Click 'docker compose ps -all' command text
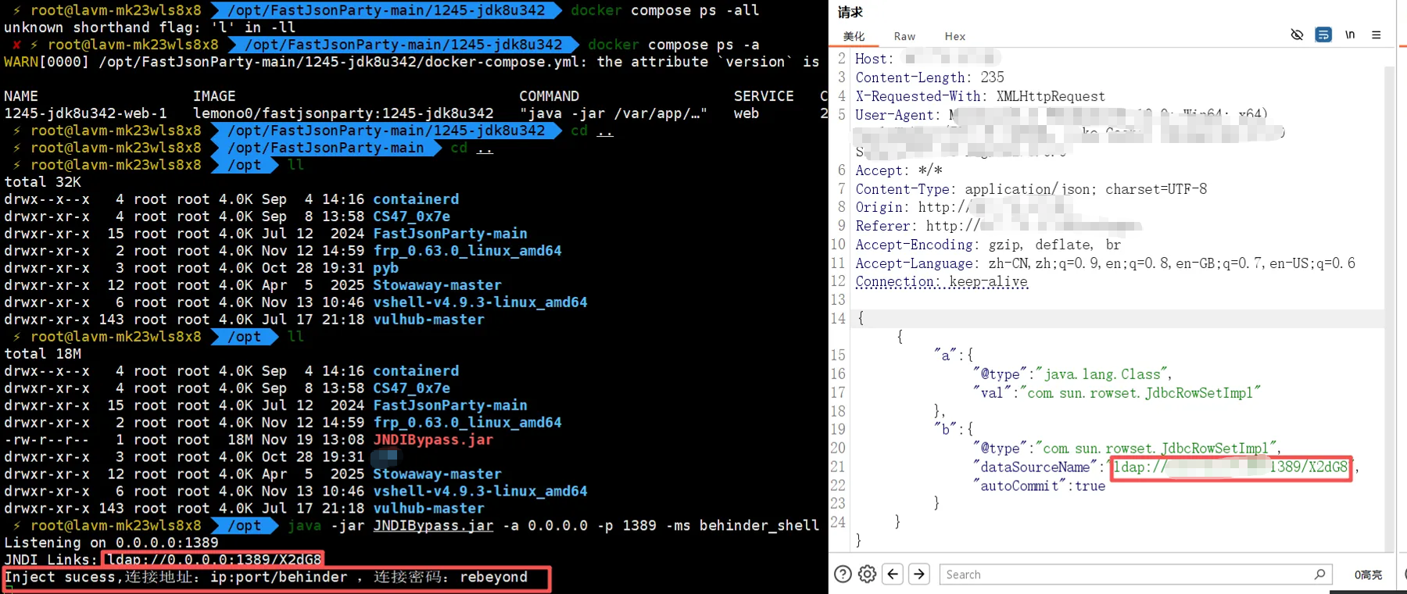The image size is (1407, 594). click(665, 10)
